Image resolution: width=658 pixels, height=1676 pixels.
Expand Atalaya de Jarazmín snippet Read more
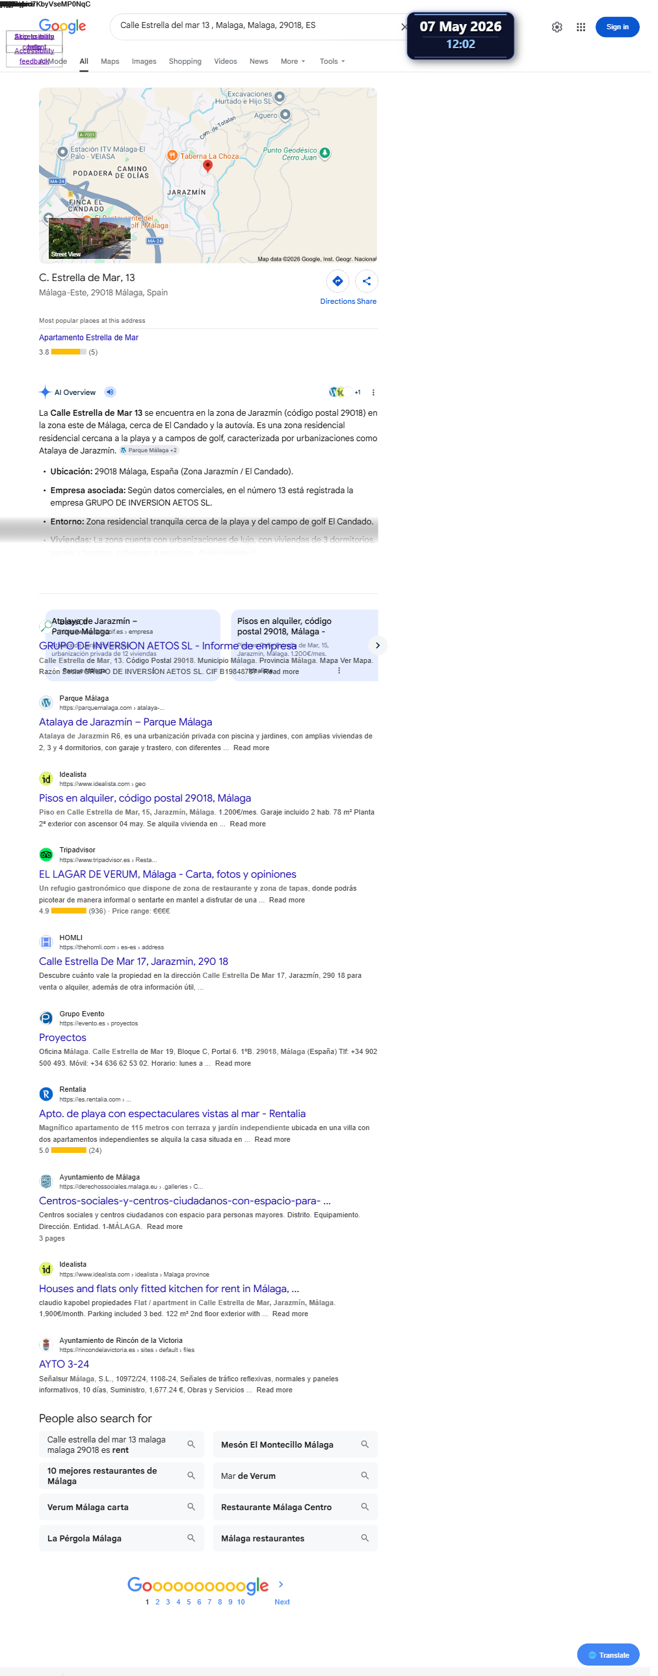251,748
